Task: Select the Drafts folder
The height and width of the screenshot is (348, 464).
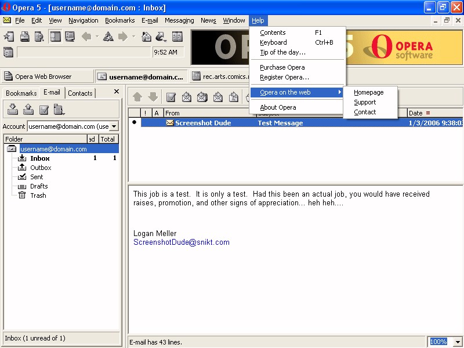Action: tap(39, 186)
